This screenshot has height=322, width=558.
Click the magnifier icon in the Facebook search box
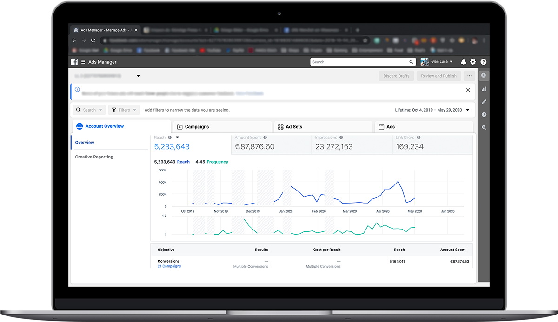point(411,62)
